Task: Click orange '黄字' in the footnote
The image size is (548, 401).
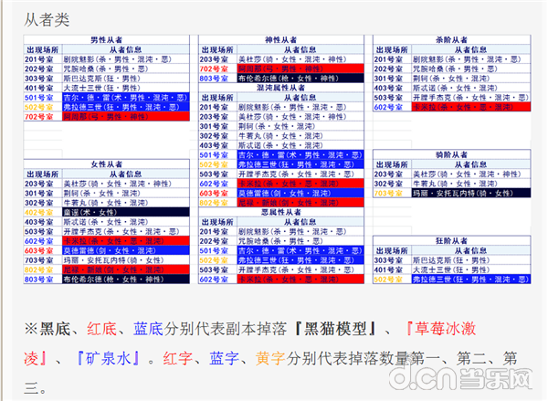Action: pos(270,358)
